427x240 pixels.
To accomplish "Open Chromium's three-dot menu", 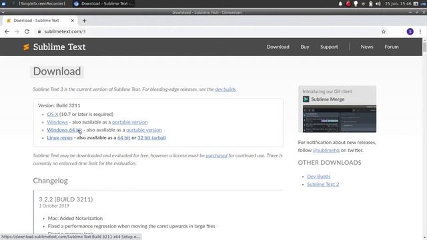I will point(420,31).
